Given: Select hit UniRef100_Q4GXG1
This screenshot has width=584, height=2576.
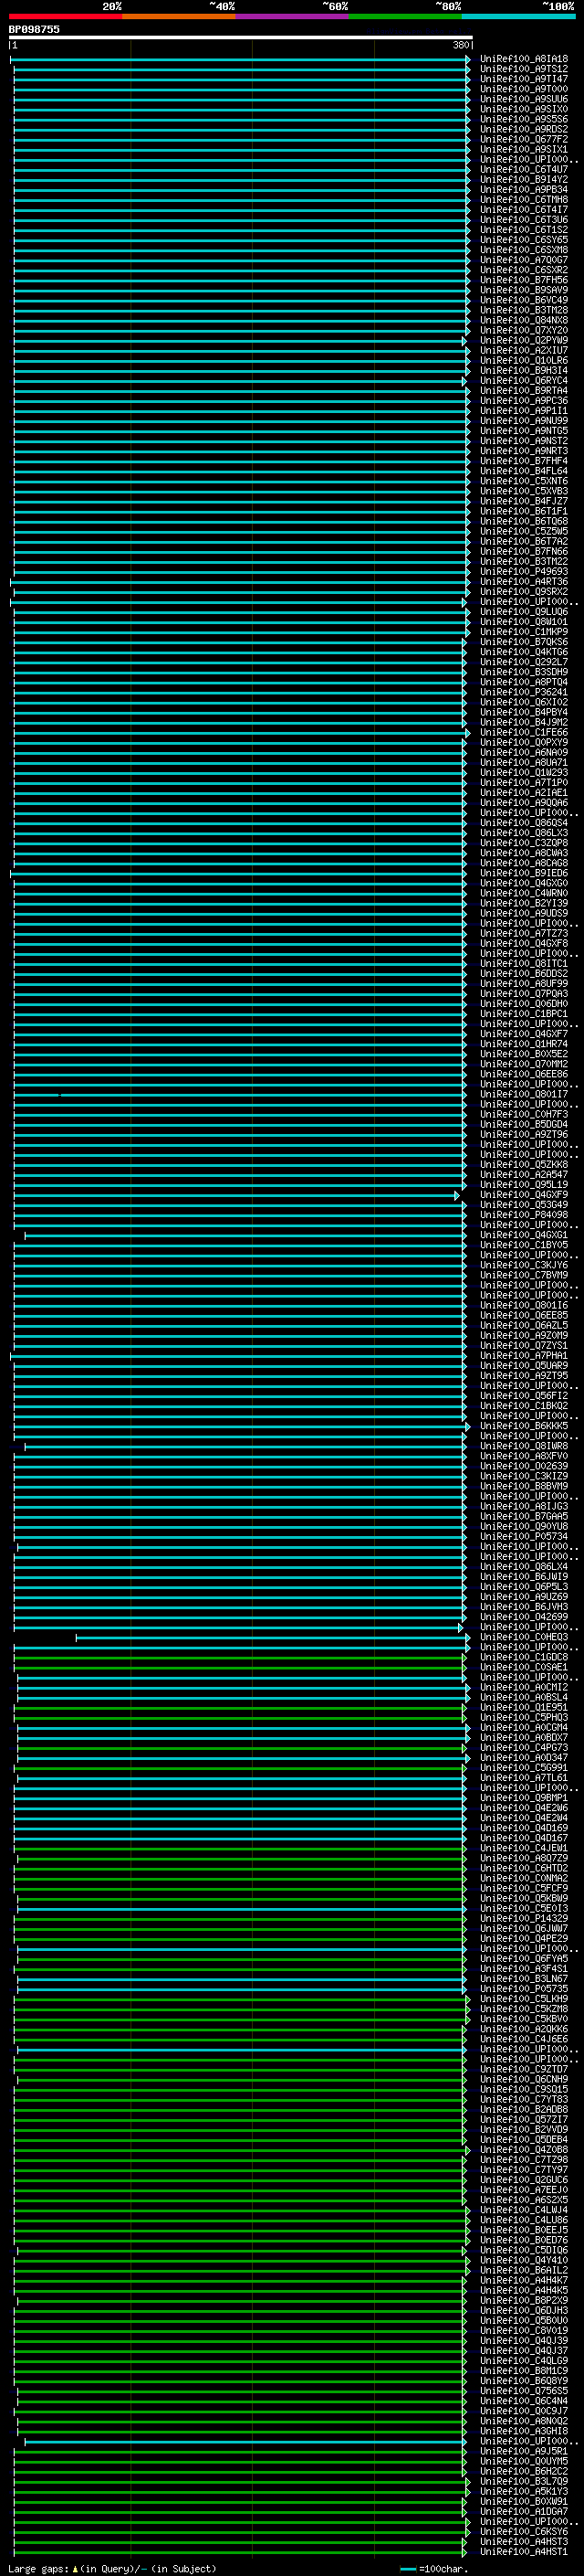Looking at the screenshot, I should (x=523, y=1234).
